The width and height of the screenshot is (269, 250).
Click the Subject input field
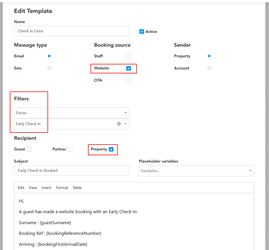pyautogui.click(x=71, y=170)
